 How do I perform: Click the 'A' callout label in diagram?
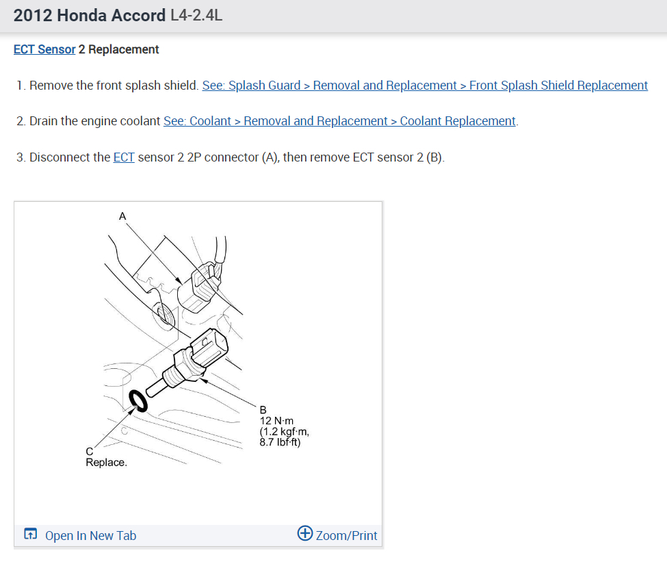(x=122, y=216)
